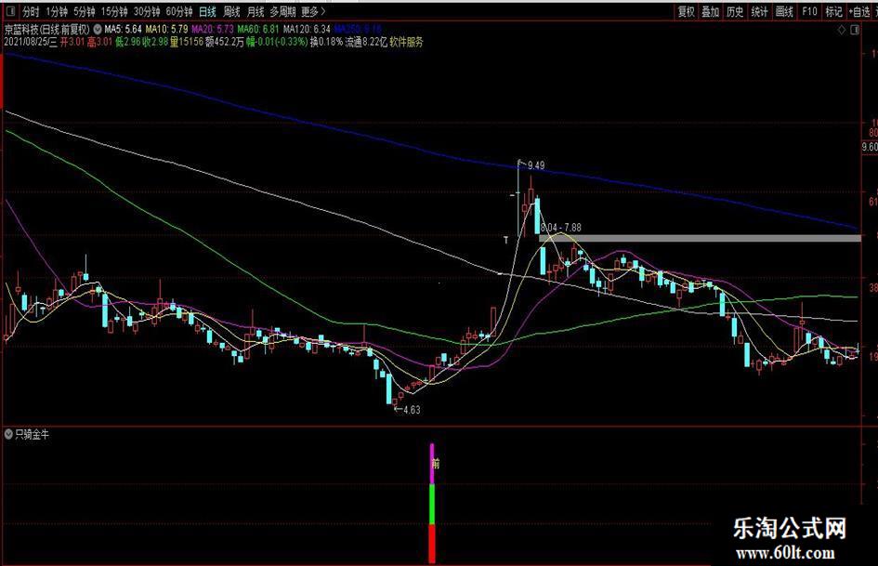Click the 换0.18% turnover rate
The height and width of the screenshot is (566, 878).
[326, 42]
